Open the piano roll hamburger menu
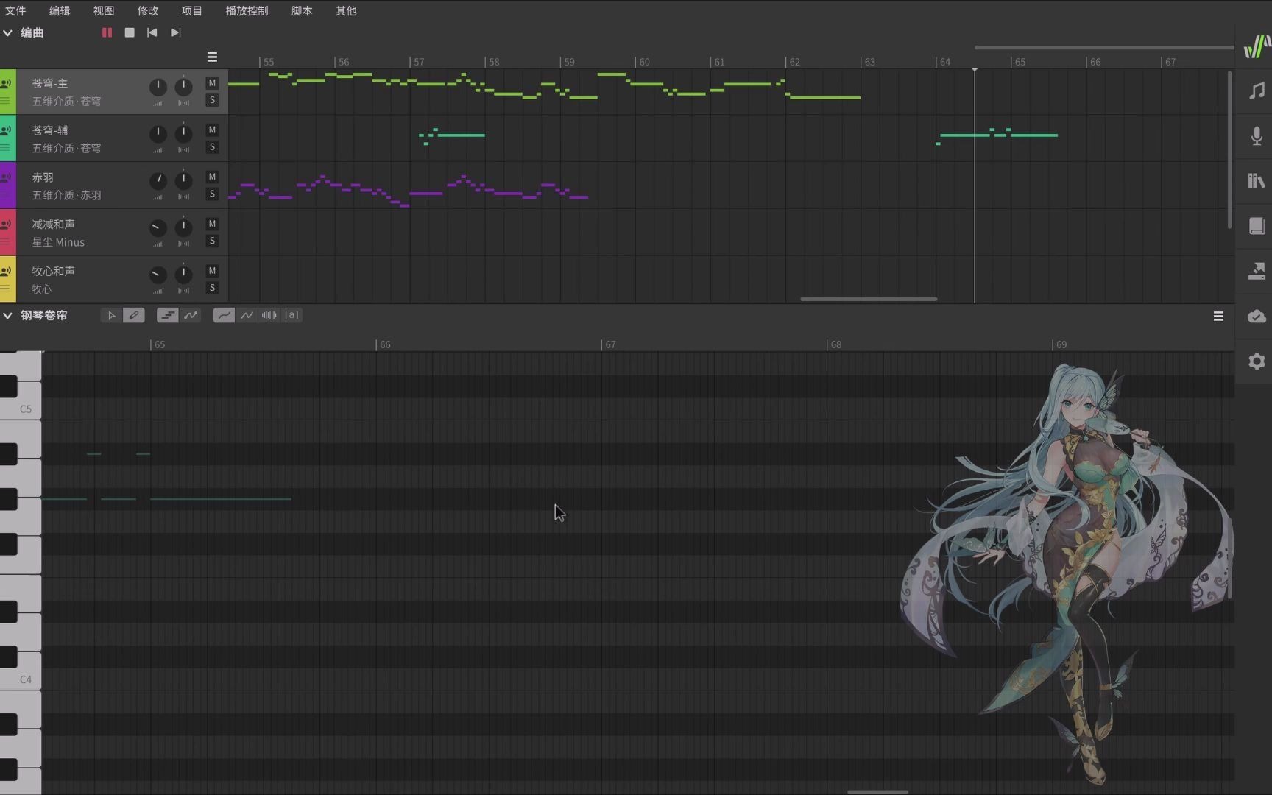Viewport: 1272px width, 795px height. 1218,316
